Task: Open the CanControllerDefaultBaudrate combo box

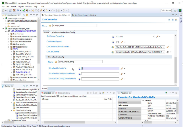Action: [164, 47]
